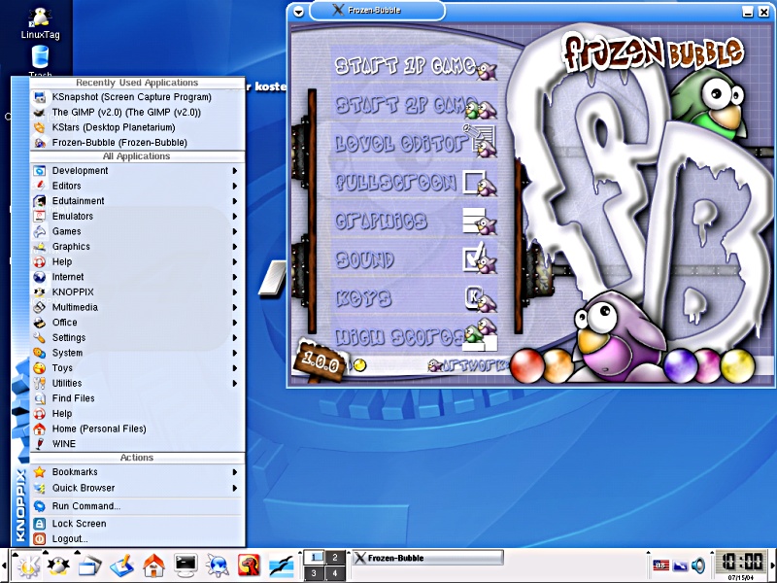Click the Home house icon in K menu
Screen dimensions: 777x583
click(x=40, y=429)
